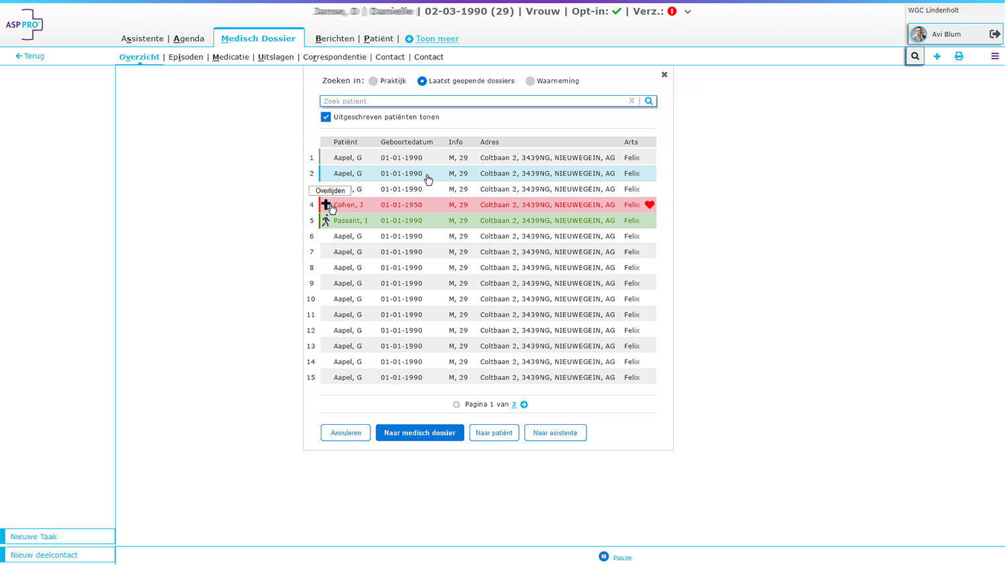1005x565 pixels.
Task: Expand the patient header chevron dropdown
Action: click(x=688, y=12)
